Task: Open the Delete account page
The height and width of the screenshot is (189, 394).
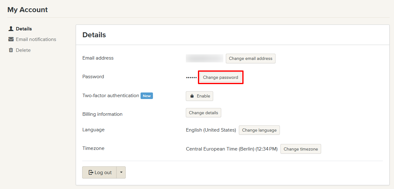Action: coord(23,50)
